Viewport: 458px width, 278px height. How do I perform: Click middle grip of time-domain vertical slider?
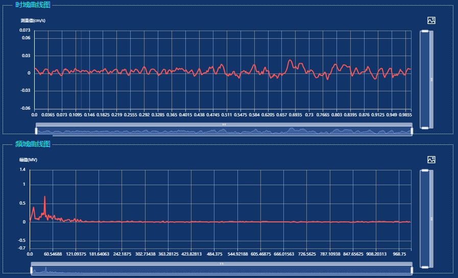click(x=432, y=80)
